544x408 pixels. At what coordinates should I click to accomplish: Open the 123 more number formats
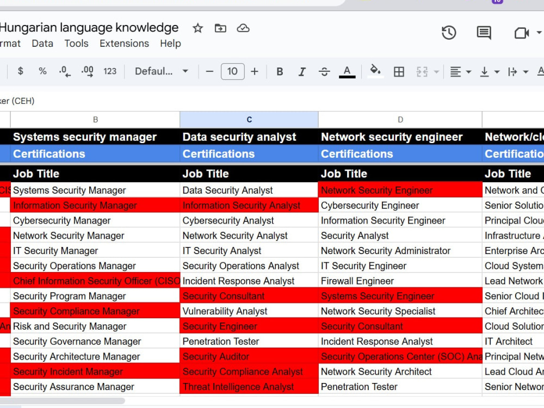pyautogui.click(x=110, y=71)
